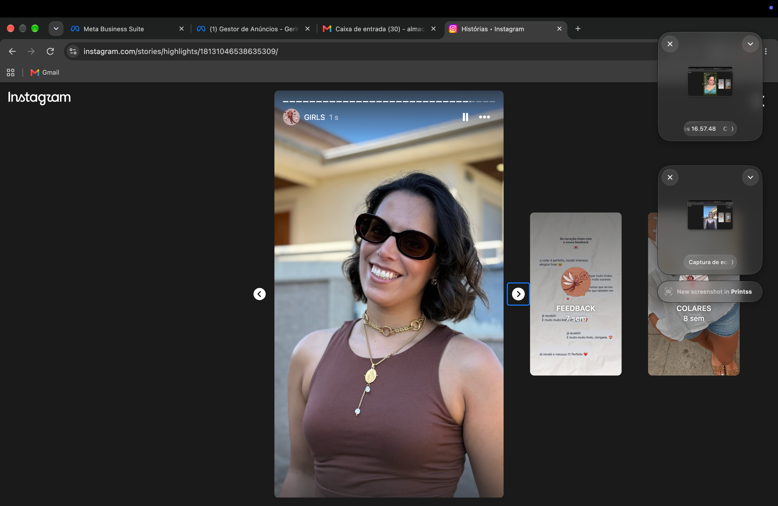The width and height of the screenshot is (778, 506).
Task: Close the Histórias Instagram tab
Action: [x=559, y=29]
